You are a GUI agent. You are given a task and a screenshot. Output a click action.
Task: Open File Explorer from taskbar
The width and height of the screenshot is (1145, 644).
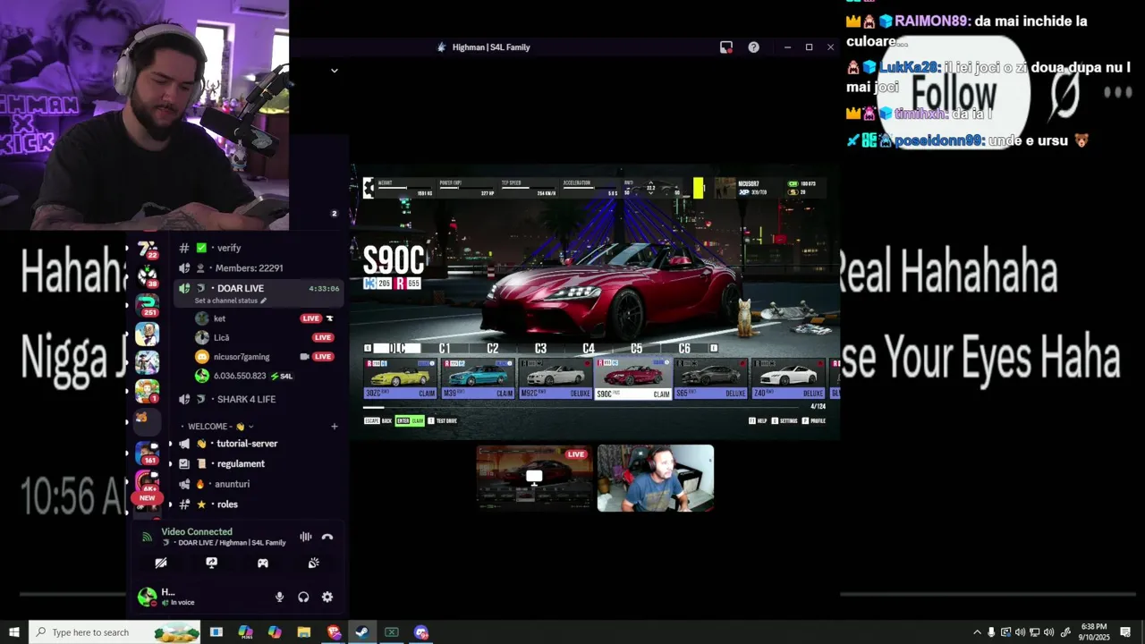304,632
